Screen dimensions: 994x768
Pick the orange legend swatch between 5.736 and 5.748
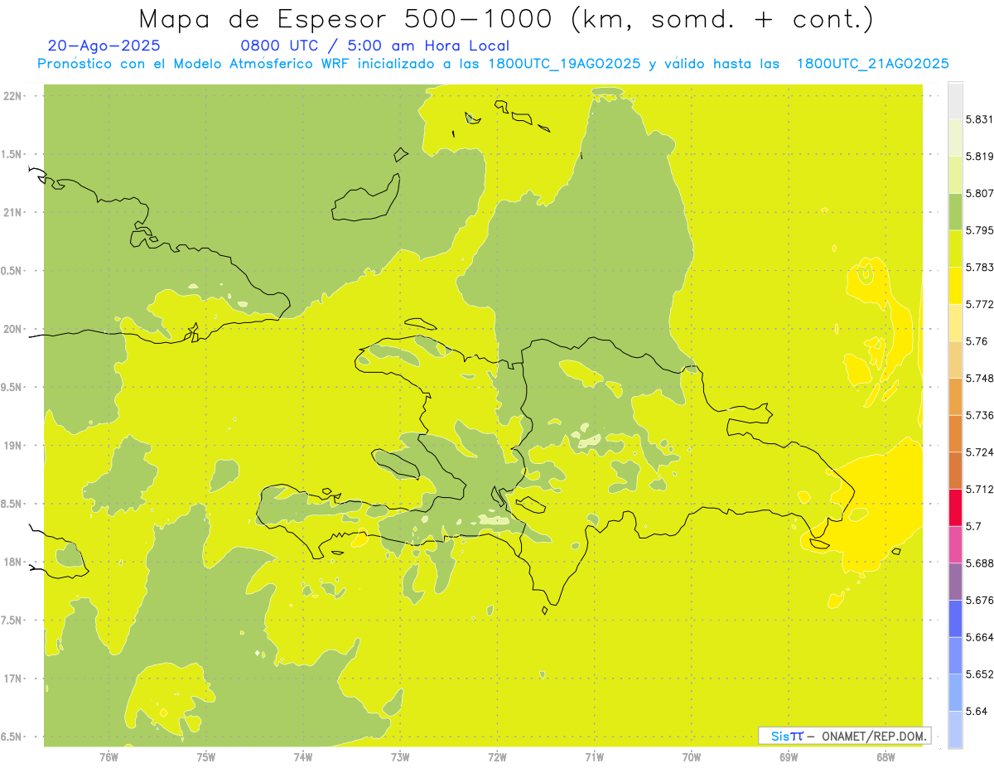[x=955, y=397]
